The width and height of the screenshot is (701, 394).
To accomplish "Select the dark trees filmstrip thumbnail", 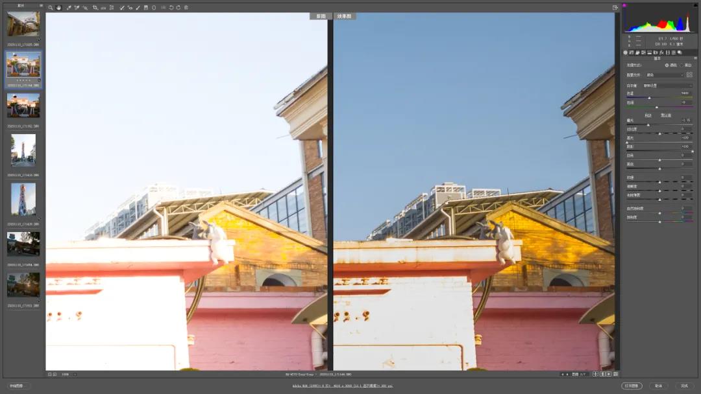I will coord(23,244).
